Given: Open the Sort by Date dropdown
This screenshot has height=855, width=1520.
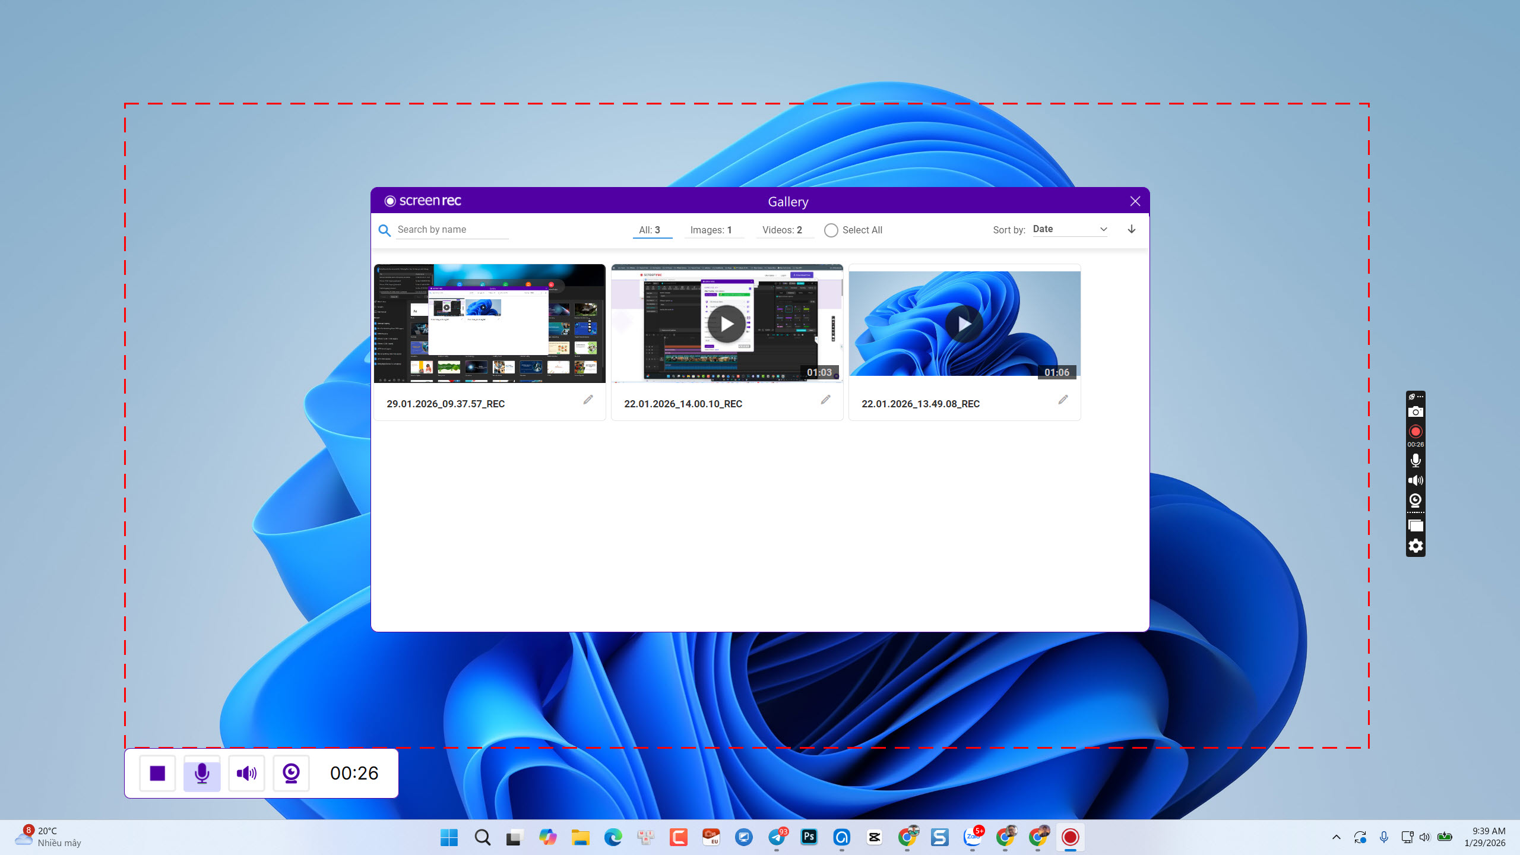Looking at the screenshot, I should coord(1069,229).
